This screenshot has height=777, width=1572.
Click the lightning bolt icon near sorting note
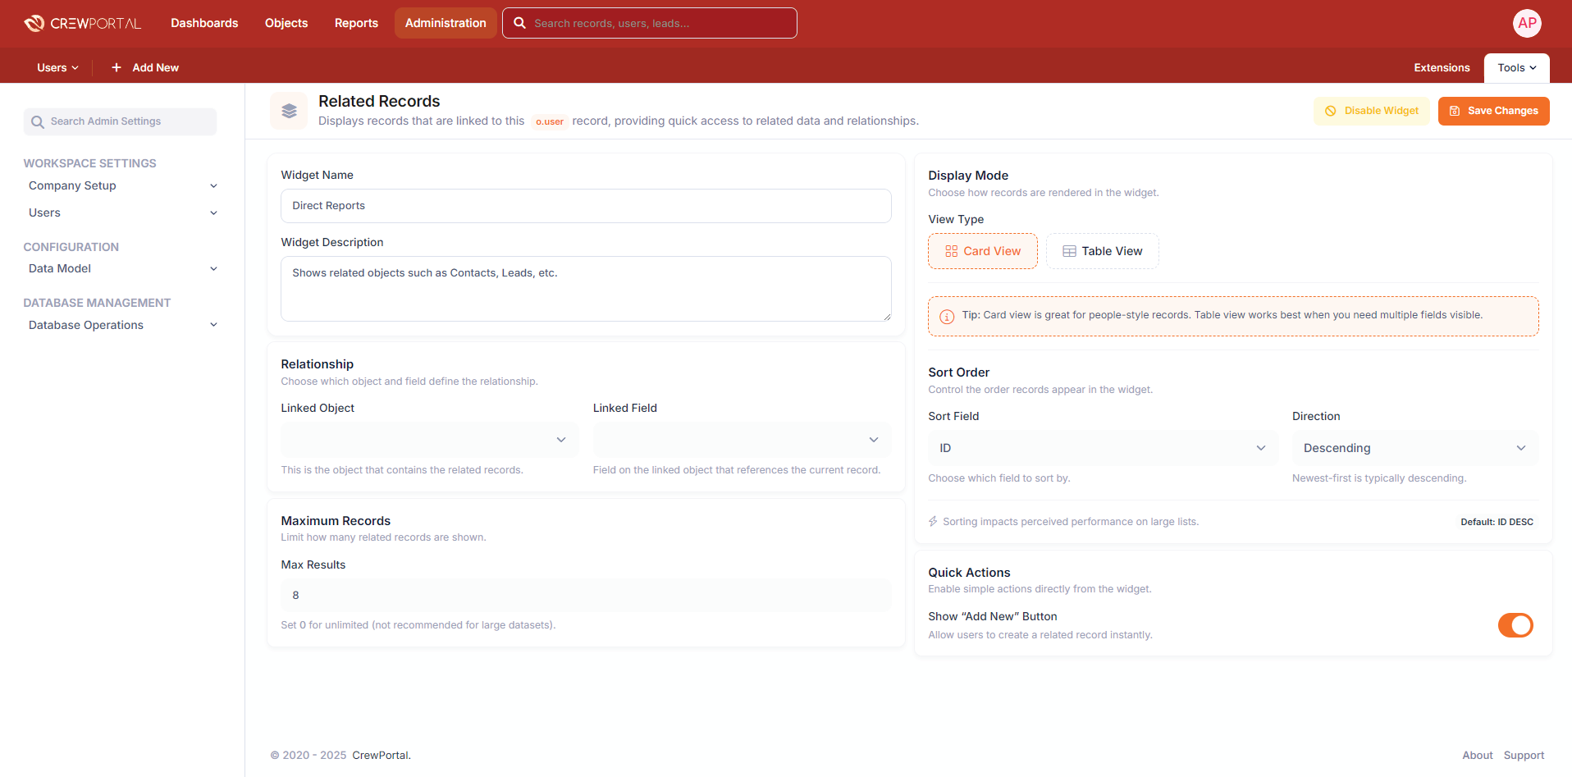[x=933, y=522]
